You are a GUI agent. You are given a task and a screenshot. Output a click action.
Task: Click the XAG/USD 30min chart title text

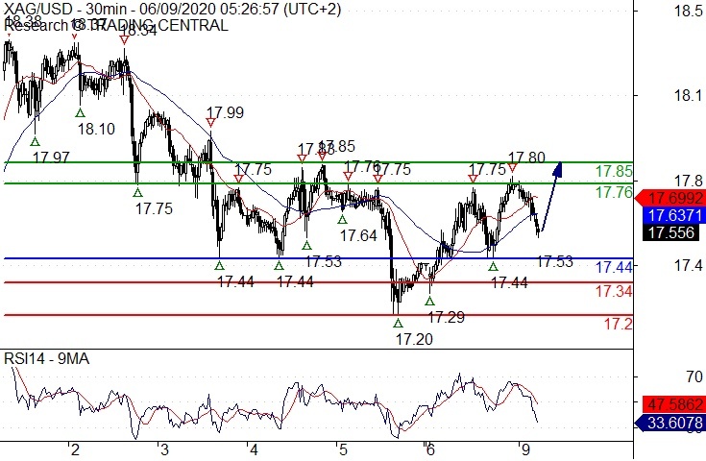[172, 9]
